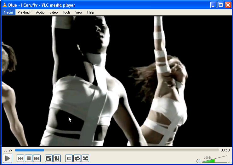This screenshot has width=233, height=165.
Task: Open the Video menu
Action: (54, 12)
